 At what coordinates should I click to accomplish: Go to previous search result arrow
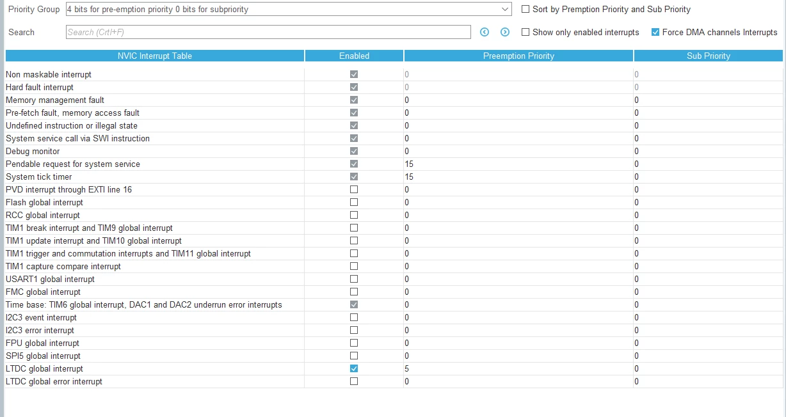pyautogui.click(x=485, y=32)
